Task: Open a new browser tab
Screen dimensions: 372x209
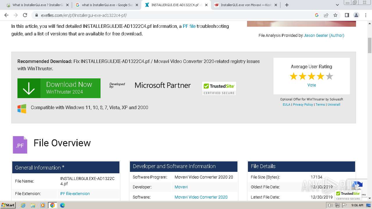Action: 287,5
